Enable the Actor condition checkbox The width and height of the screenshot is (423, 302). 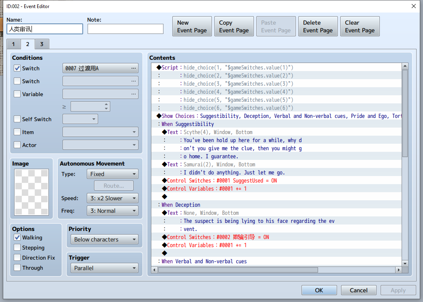click(17, 145)
